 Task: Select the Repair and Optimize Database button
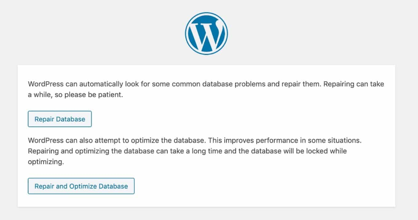pos(81,186)
